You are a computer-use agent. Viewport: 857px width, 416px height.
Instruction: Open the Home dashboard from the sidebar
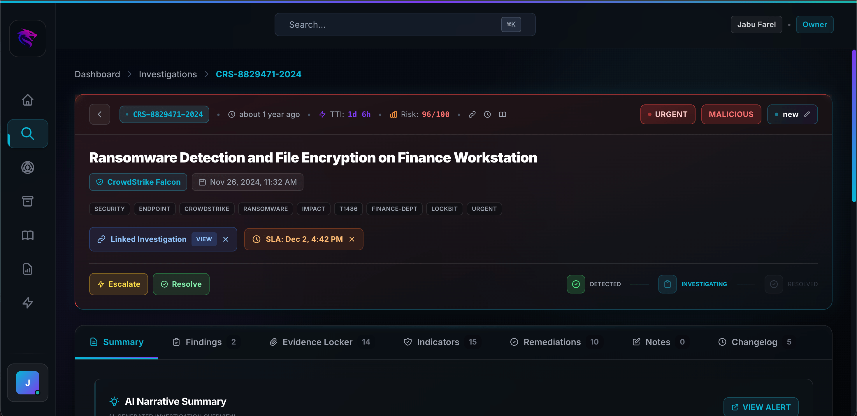(x=28, y=100)
